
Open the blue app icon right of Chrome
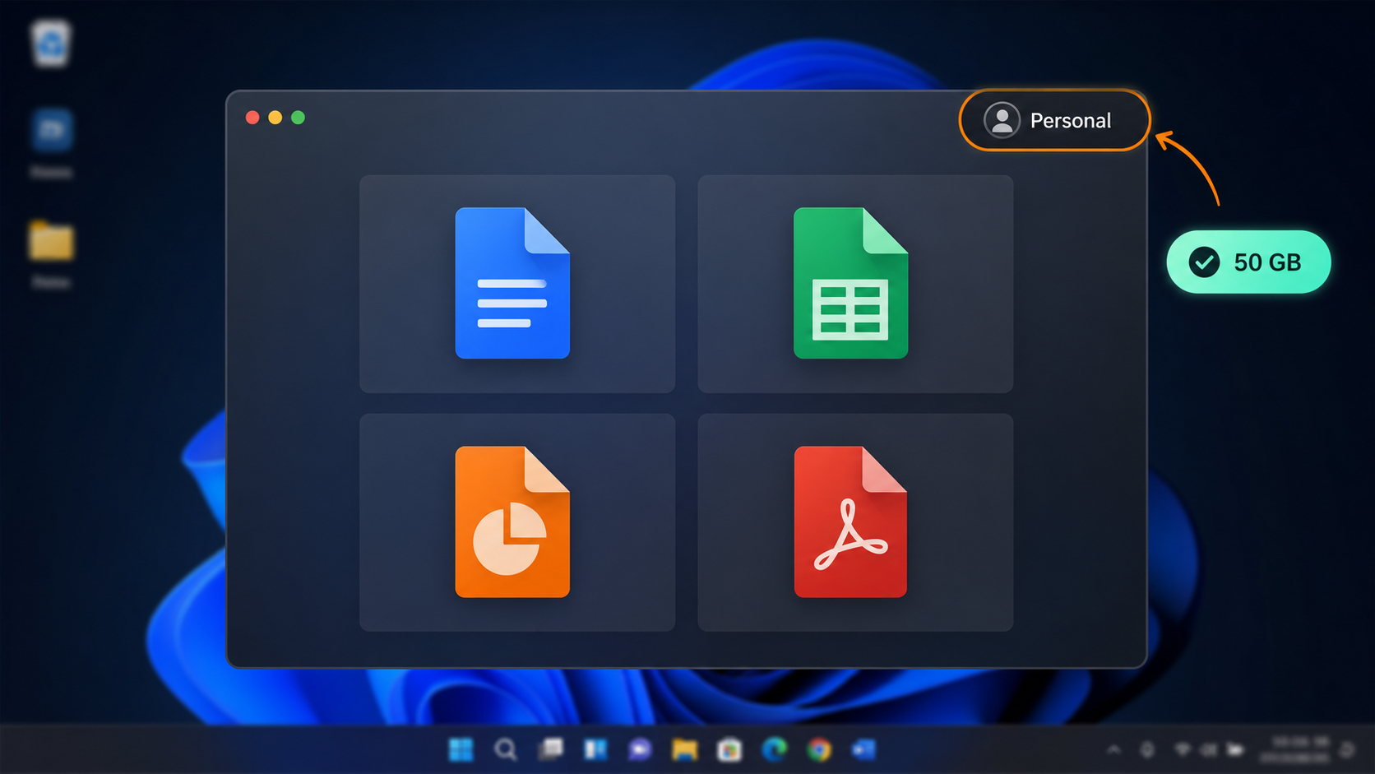[x=863, y=749]
